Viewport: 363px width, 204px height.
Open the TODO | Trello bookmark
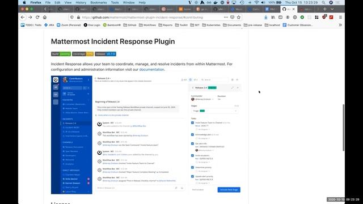pos(31,25)
